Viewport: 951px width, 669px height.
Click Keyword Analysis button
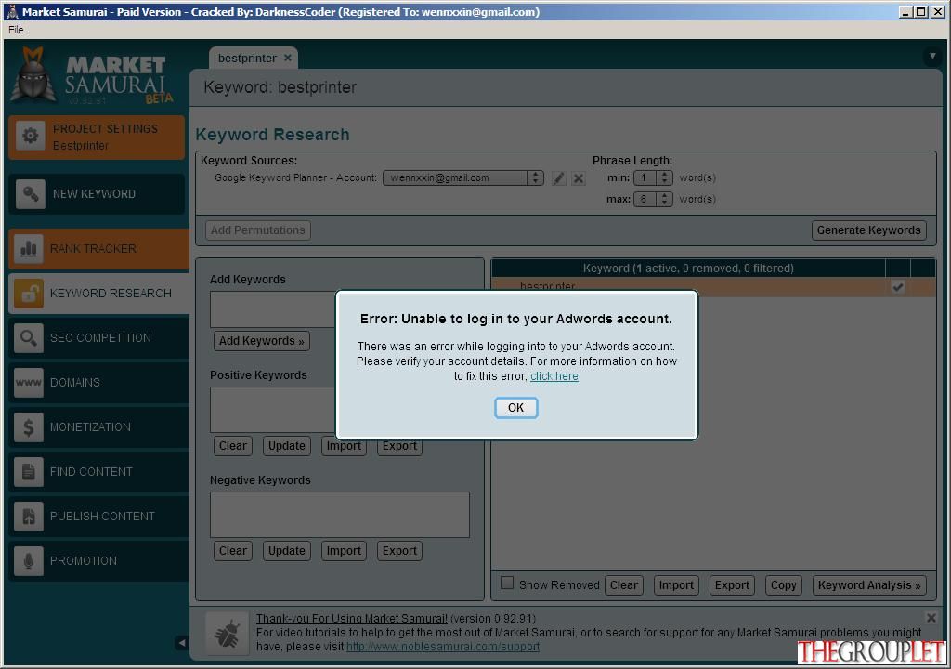point(869,585)
